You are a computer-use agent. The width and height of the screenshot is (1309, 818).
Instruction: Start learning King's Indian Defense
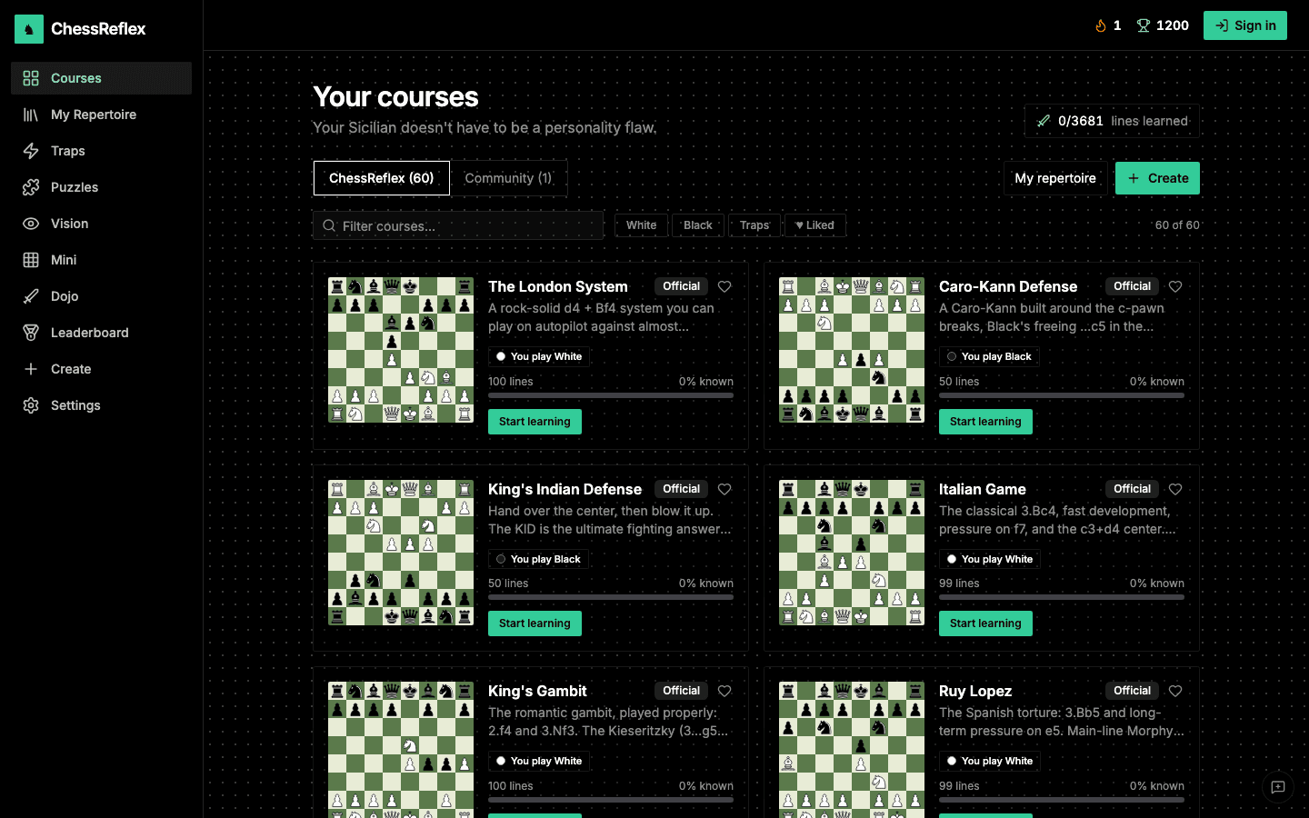point(535,623)
